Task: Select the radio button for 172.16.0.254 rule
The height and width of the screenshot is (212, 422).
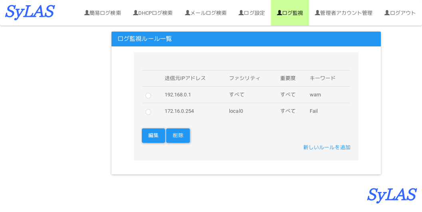Action: point(148,112)
